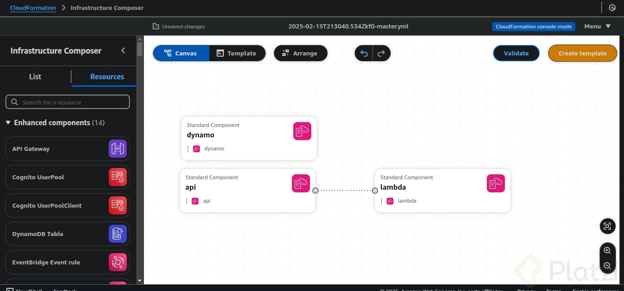624x291 pixels.
Task: Click the api card's CloudFormation icon
Action: click(301, 183)
